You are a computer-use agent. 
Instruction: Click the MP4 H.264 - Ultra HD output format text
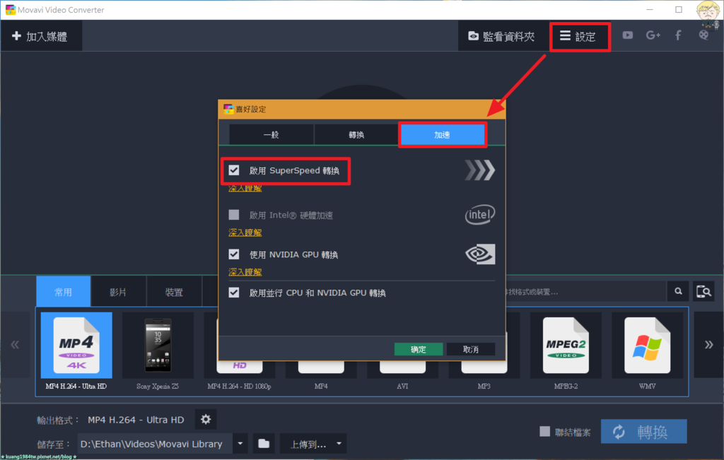(x=136, y=420)
